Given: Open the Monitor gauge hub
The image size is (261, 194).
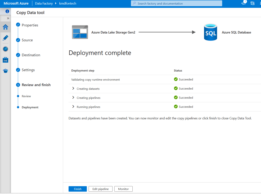Looking at the screenshot, I should 5,49.
